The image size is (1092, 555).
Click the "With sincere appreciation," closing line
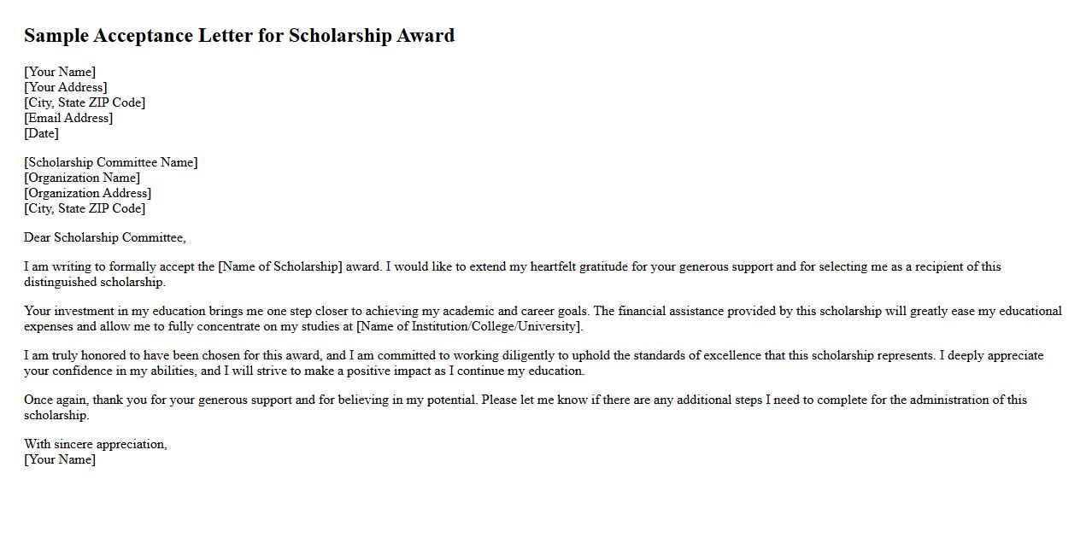[x=96, y=444]
